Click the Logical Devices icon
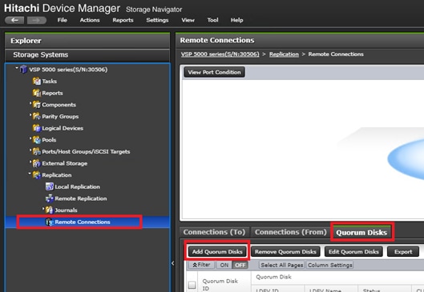Screen dimensions: 424x292 tap(37, 128)
